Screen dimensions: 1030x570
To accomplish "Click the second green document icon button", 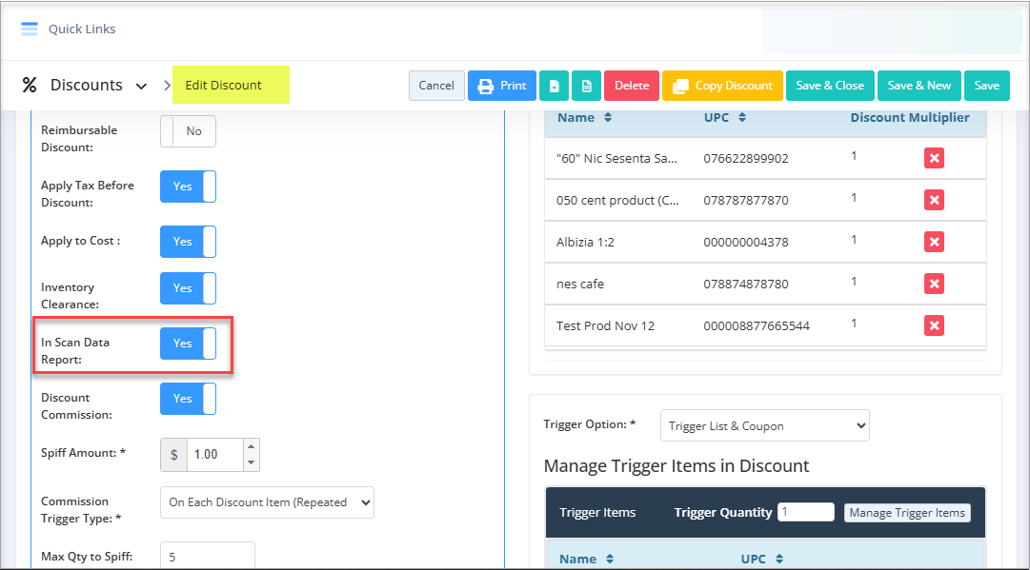I will pyautogui.click(x=587, y=86).
